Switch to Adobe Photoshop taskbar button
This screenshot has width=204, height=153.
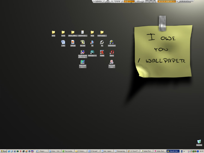(146, 151)
